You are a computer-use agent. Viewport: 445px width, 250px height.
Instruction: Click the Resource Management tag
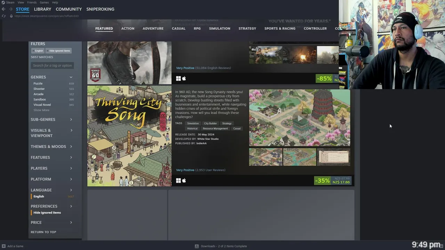[215, 128]
